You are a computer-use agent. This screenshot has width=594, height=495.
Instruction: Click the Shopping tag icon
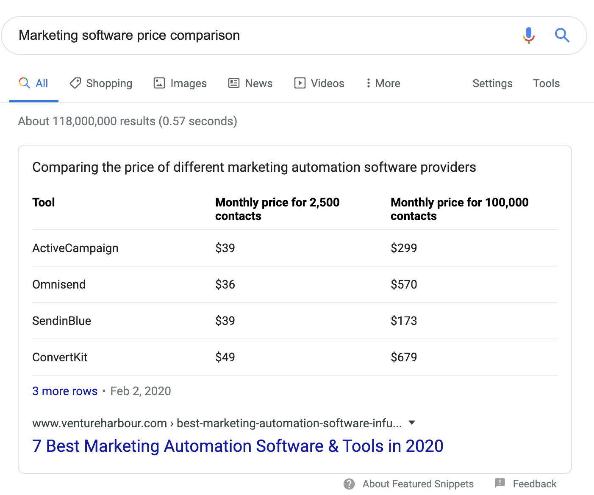(75, 83)
